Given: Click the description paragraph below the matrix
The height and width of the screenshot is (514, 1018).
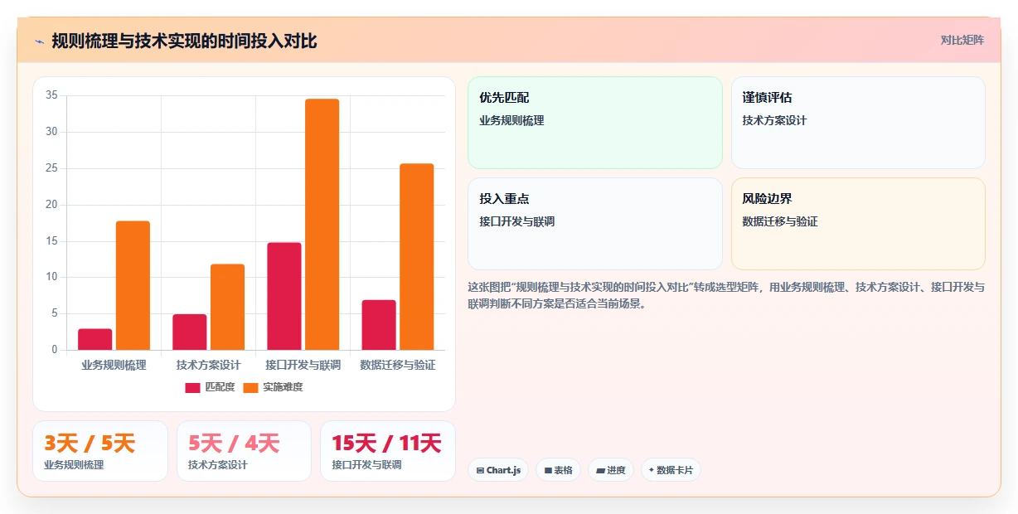Looking at the screenshot, I should pos(726,295).
